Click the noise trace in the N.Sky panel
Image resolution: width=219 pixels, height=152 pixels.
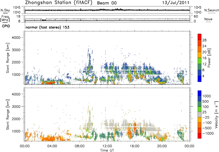tap(107, 10)
